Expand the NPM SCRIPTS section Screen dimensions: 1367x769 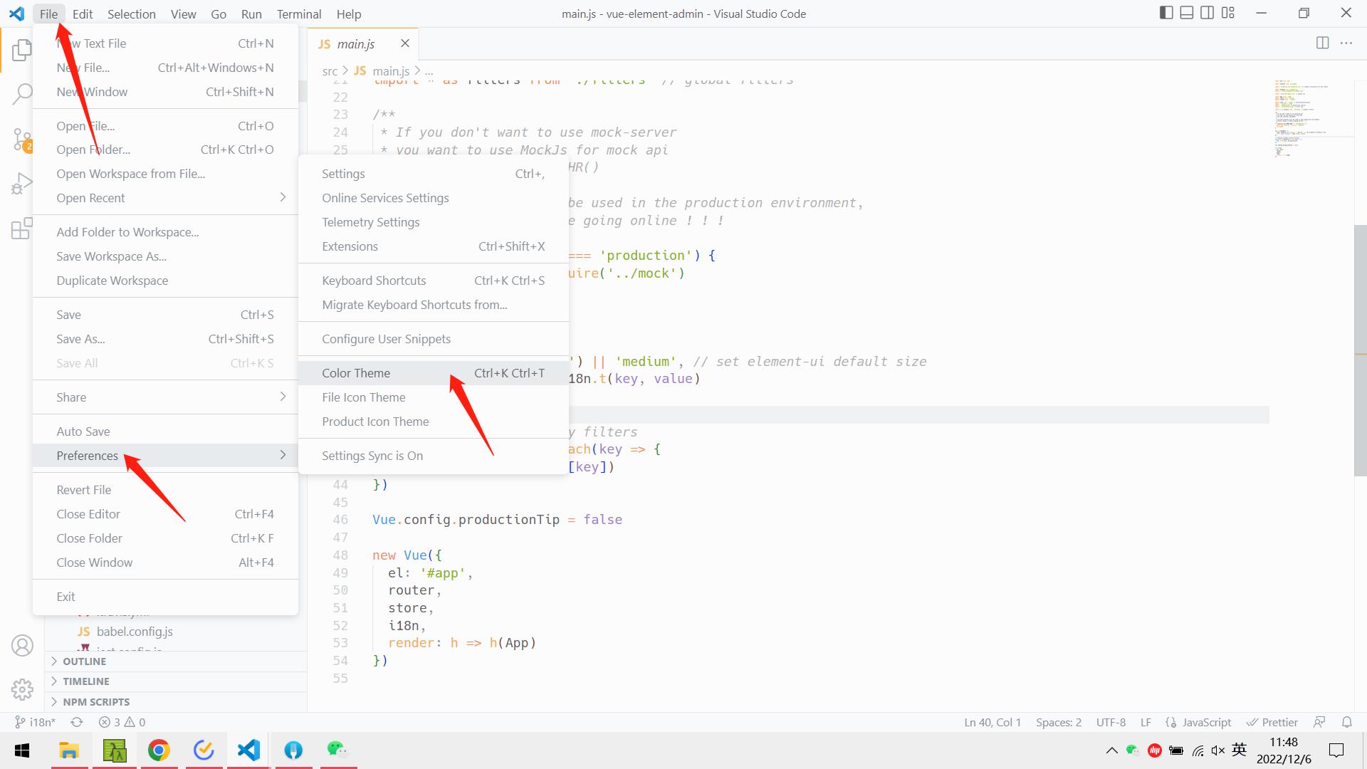pos(95,702)
